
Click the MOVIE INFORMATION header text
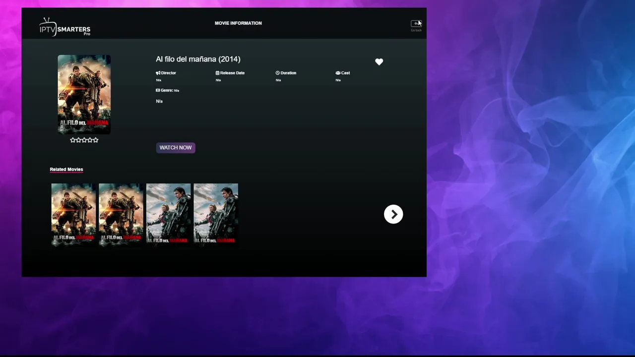pyautogui.click(x=238, y=23)
